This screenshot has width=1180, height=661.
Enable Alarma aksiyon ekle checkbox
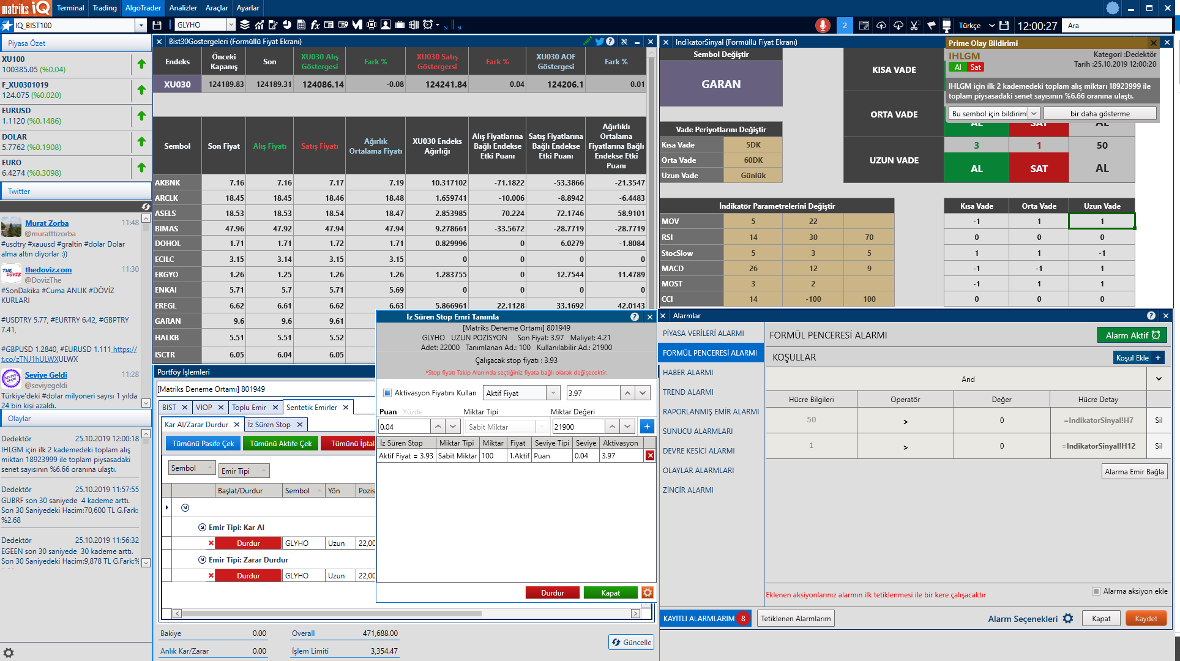(x=1096, y=591)
